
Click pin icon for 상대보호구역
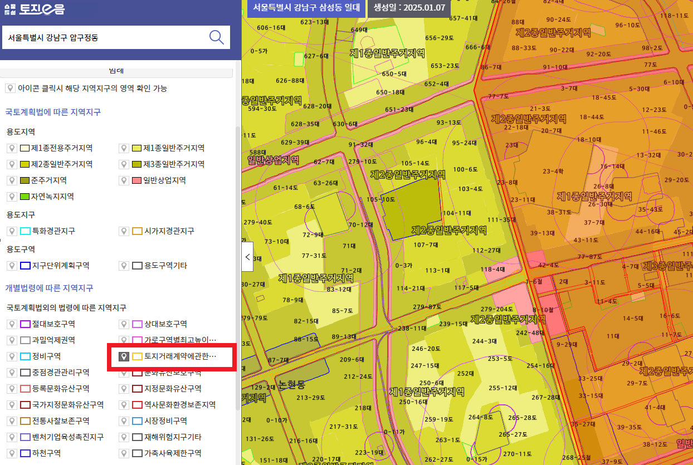click(x=123, y=324)
